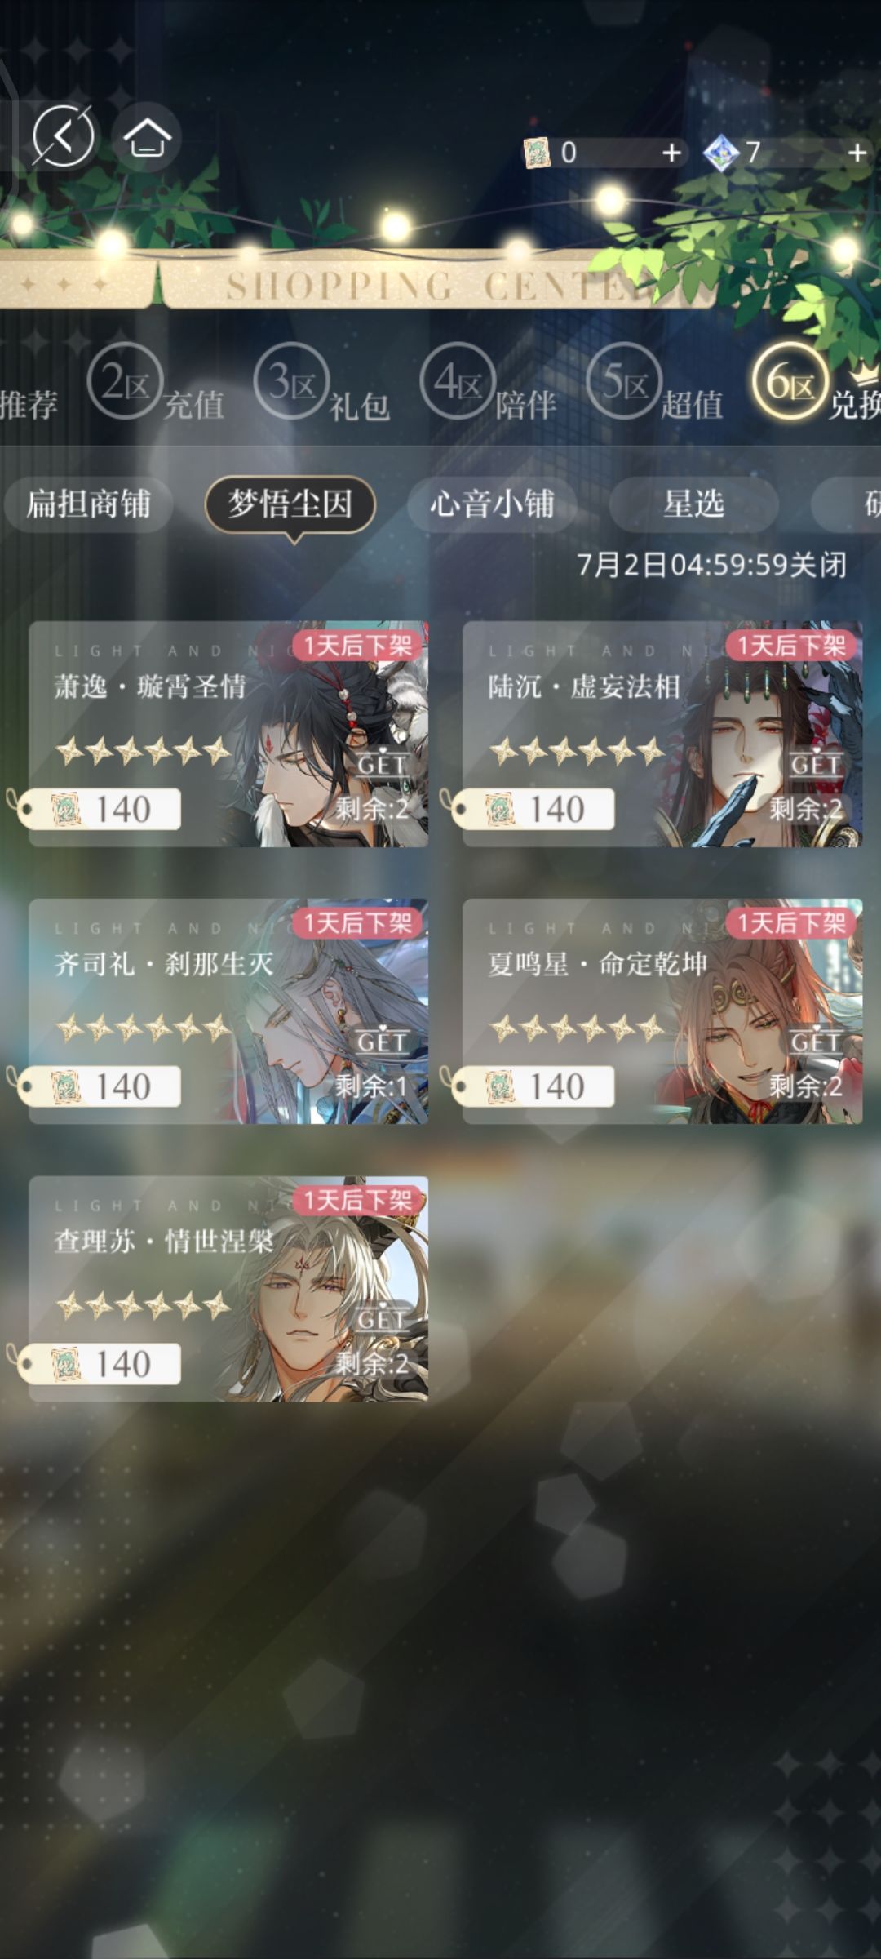881x1959 pixels.
Task: Open 心音小铺 shop category
Action: point(492,504)
